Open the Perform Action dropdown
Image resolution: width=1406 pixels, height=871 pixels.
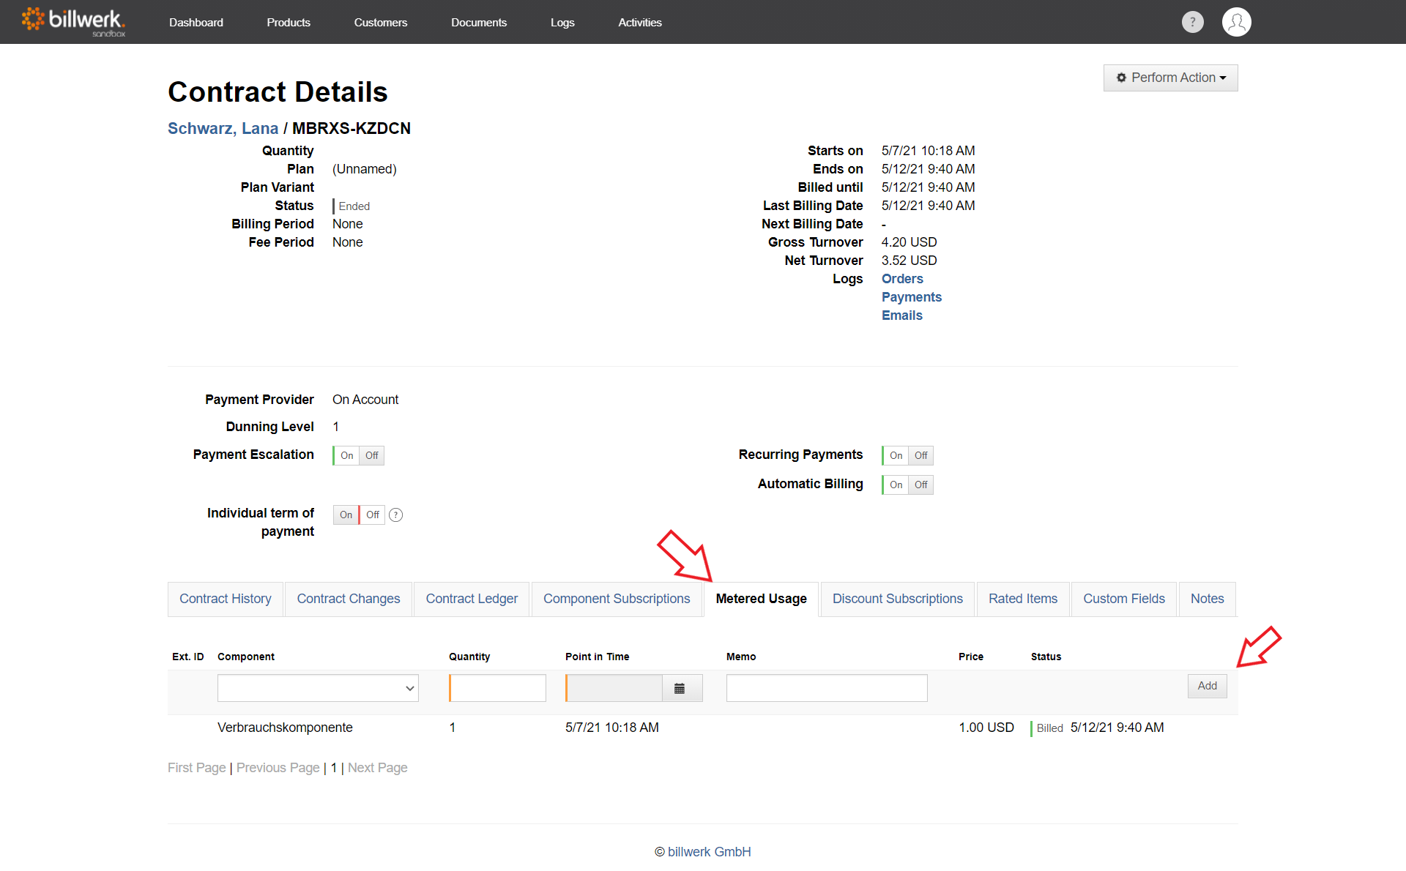(x=1170, y=78)
